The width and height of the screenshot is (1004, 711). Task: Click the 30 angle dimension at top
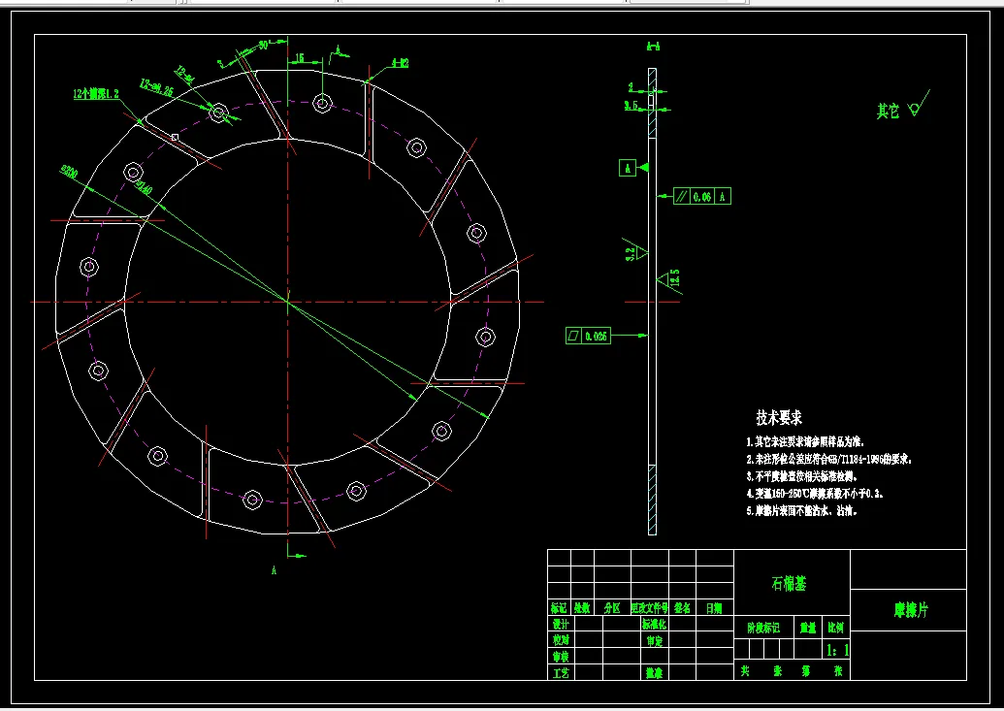coord(263,45)
